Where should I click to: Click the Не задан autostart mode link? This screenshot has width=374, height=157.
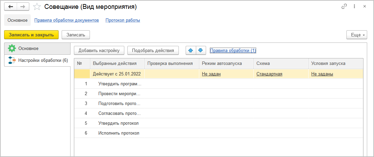click(x=211, y=74)
